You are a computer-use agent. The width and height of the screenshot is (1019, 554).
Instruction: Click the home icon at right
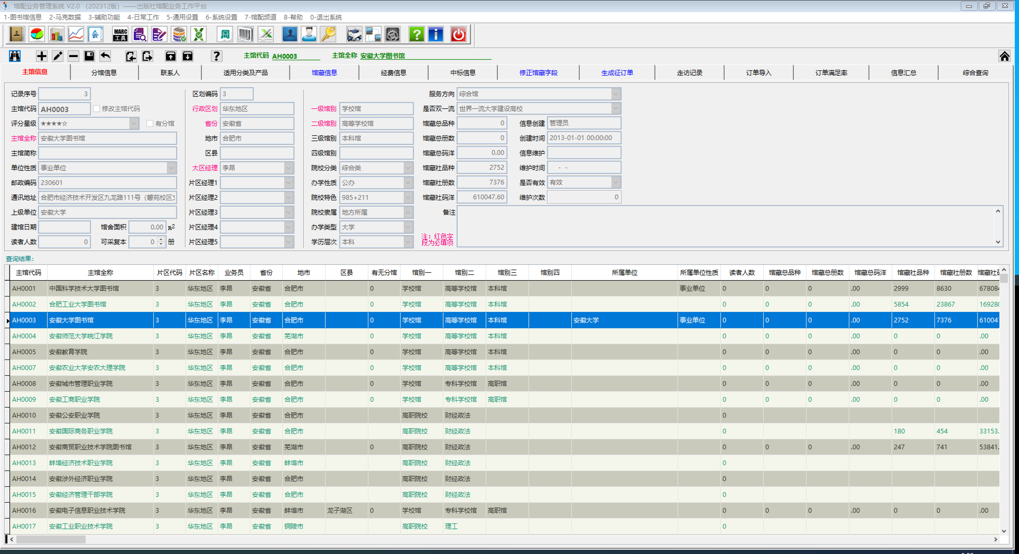tap(1004, 56)
